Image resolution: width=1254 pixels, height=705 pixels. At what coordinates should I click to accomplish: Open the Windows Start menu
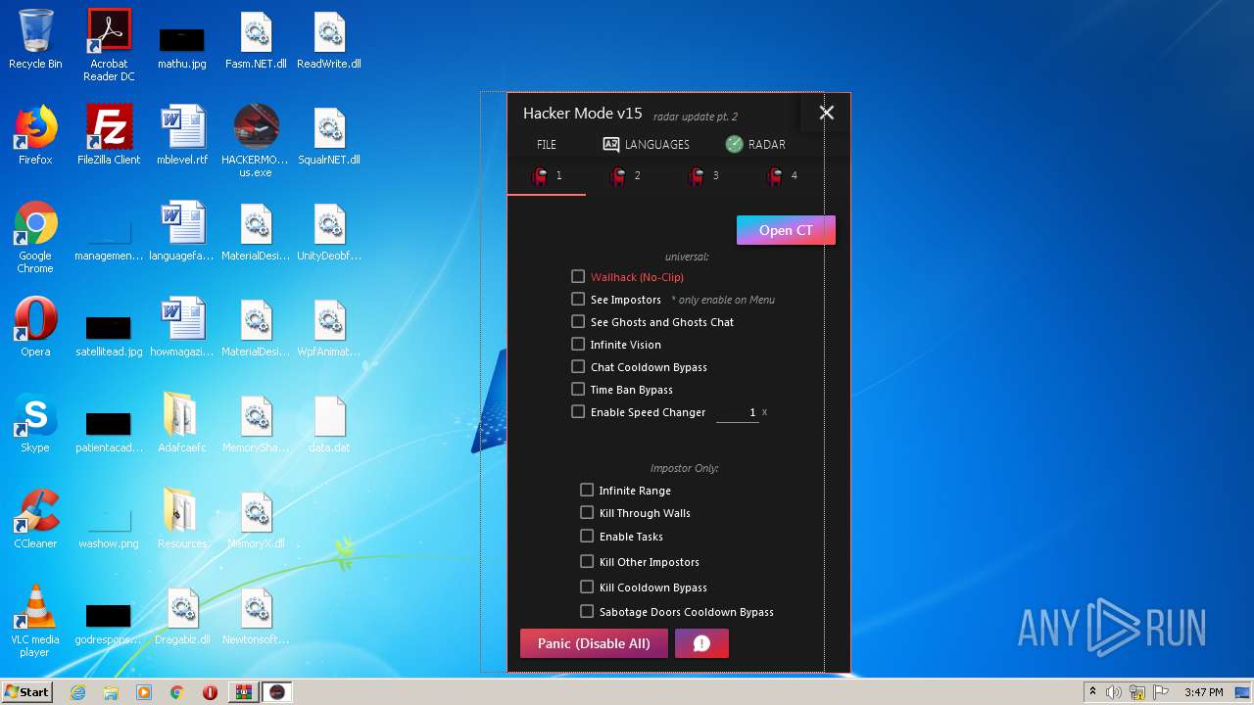27,692
